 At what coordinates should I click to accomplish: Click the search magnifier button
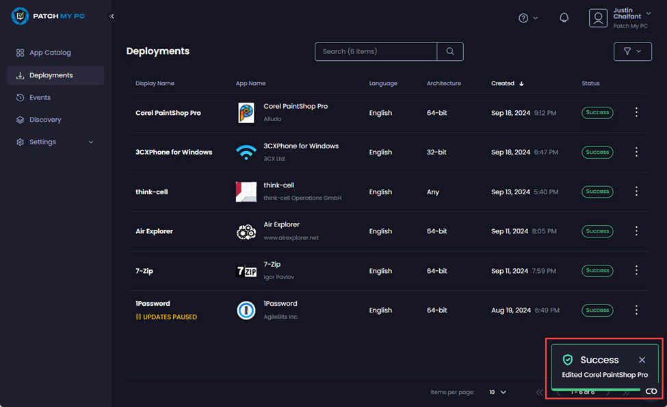(449, 51)
